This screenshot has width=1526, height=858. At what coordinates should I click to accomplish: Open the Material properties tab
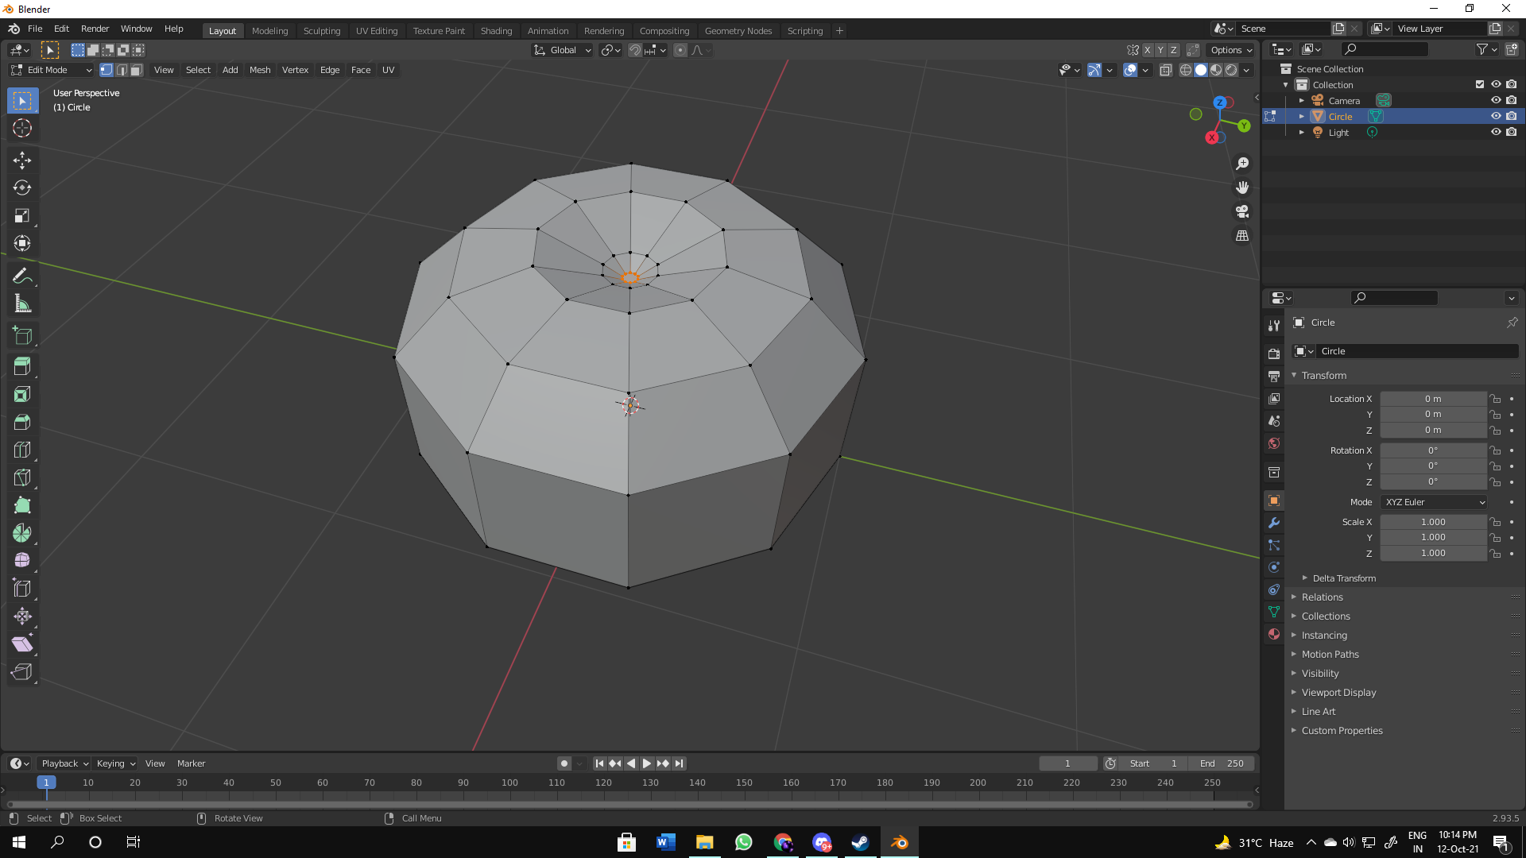(x=1274, y=634)
